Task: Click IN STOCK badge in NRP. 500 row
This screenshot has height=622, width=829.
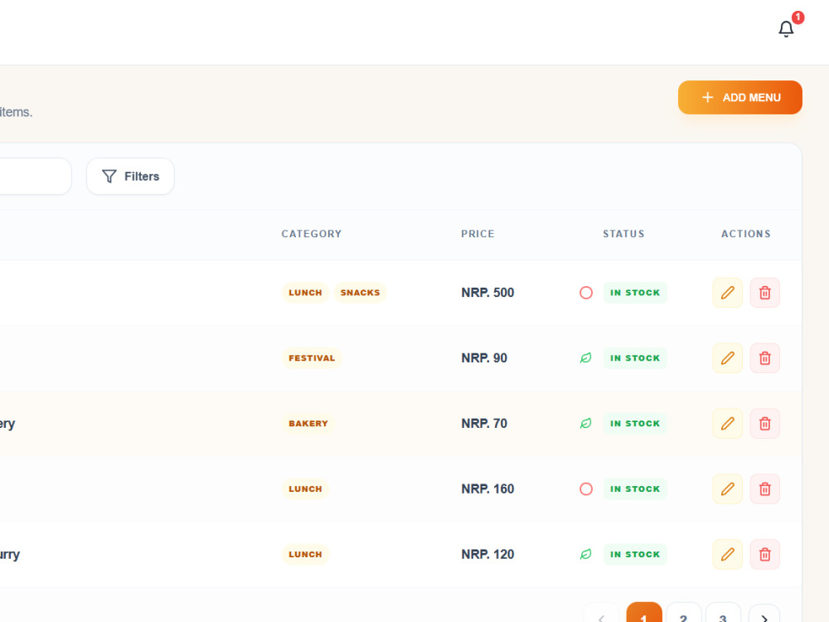Action: (x=635, y=293)
